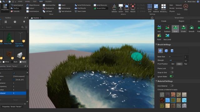
Task: Open Script Performance
Action: click(82, 5)
